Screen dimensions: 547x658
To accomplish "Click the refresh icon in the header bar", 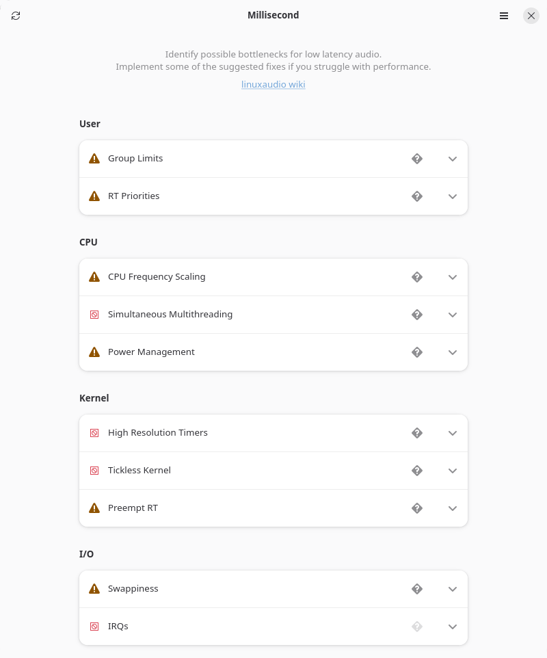I will coord(16,16).
